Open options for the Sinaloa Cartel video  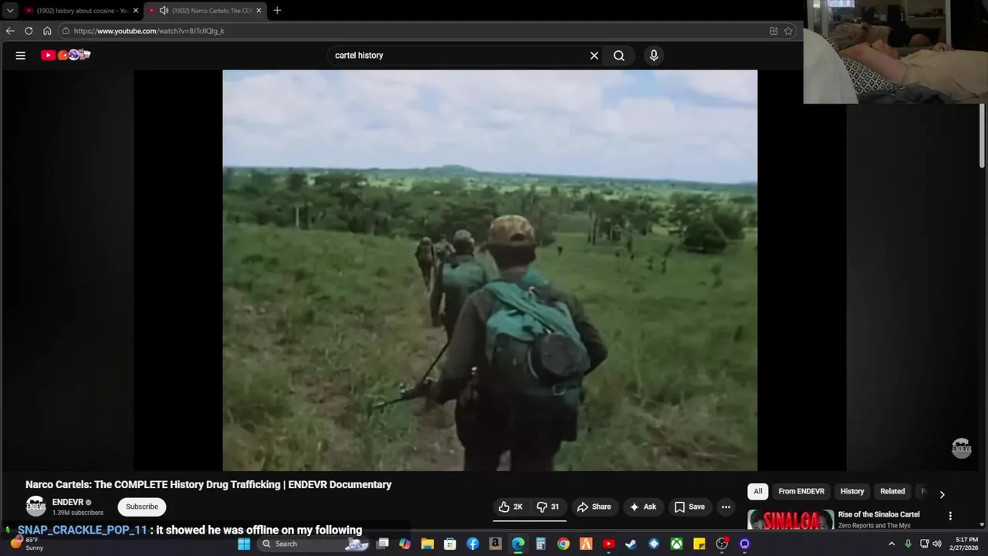pos(950,516)
